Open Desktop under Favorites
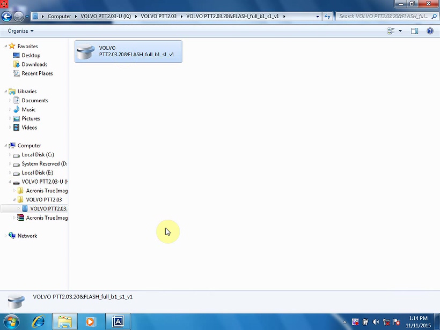Viewport: 440px width, 330px height. click(31, 55)
